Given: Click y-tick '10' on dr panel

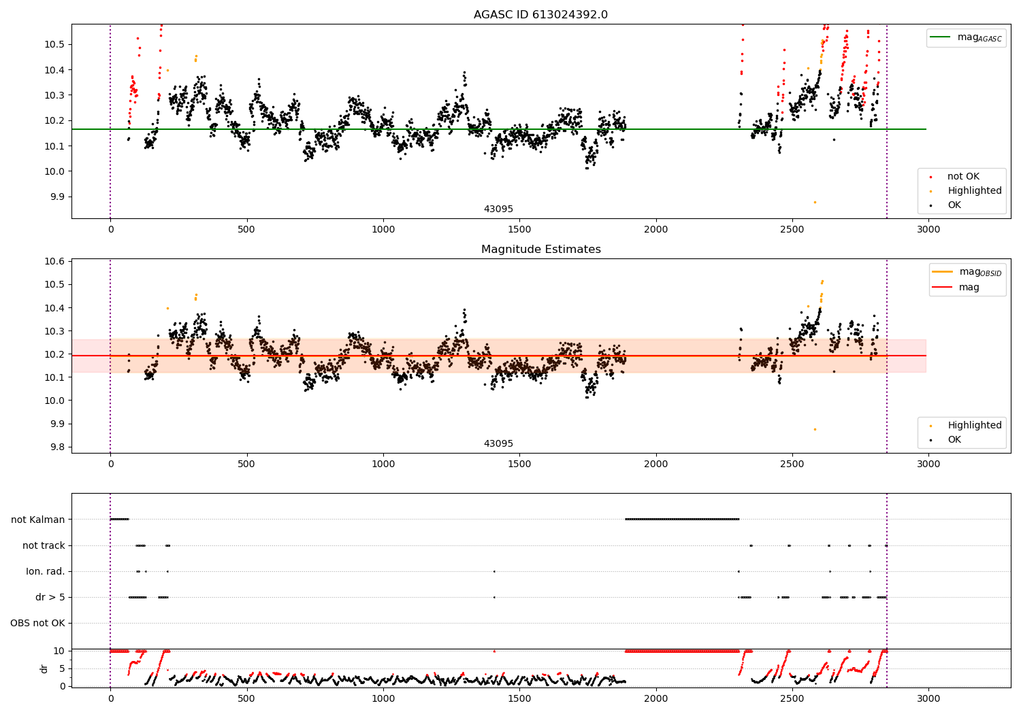Looking at the screenshot, I should point(59,651).
